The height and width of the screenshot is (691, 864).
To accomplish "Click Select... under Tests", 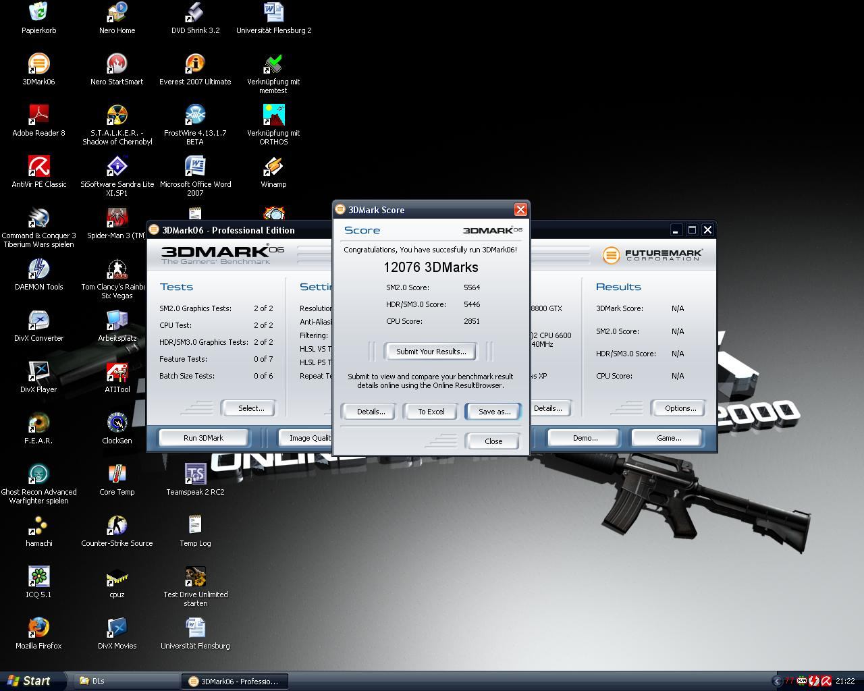I will click(x=250, y=408).
